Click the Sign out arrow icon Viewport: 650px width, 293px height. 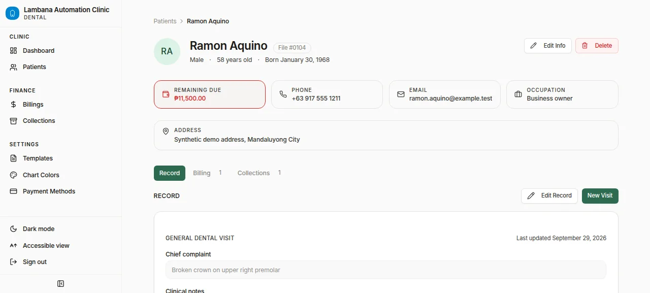point(13,262)
